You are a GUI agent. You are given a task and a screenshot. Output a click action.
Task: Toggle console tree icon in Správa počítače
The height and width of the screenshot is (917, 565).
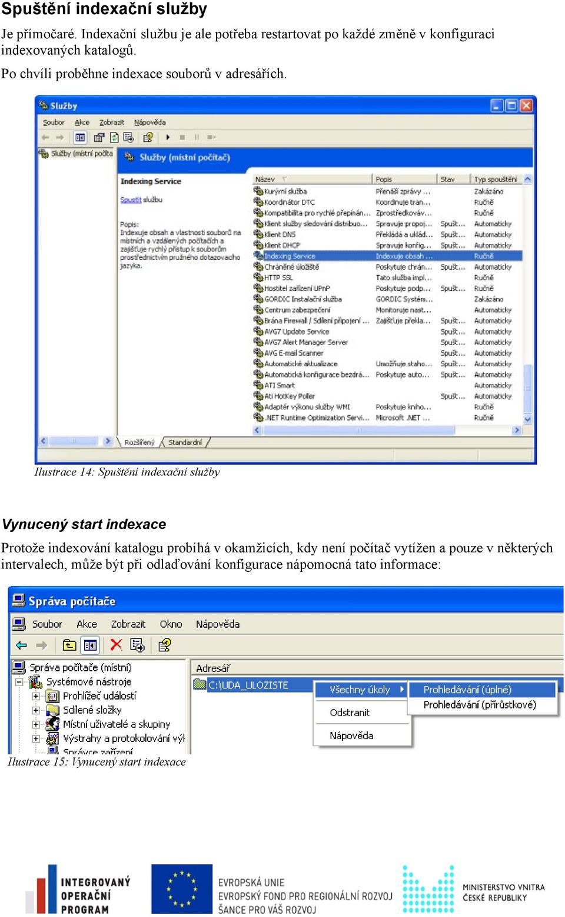pyautogui.click(x=90, y=645)
